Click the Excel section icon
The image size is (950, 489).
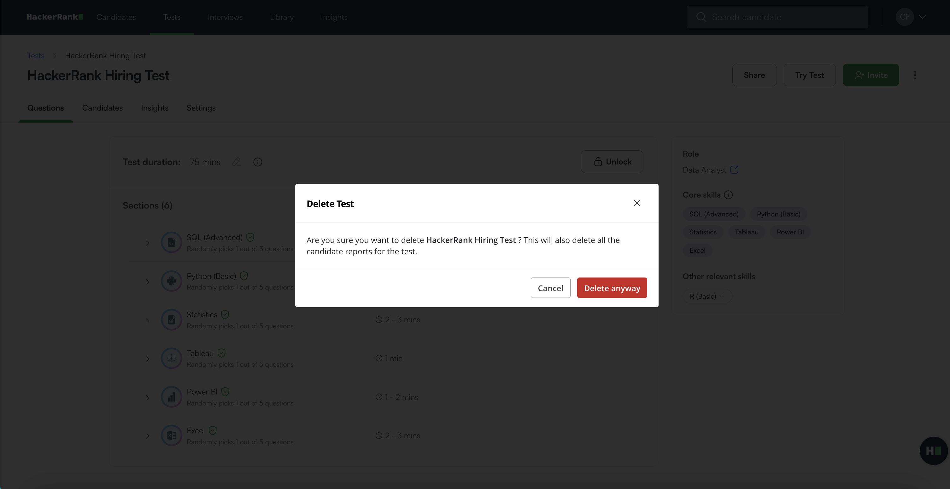(x=172, y=435)
